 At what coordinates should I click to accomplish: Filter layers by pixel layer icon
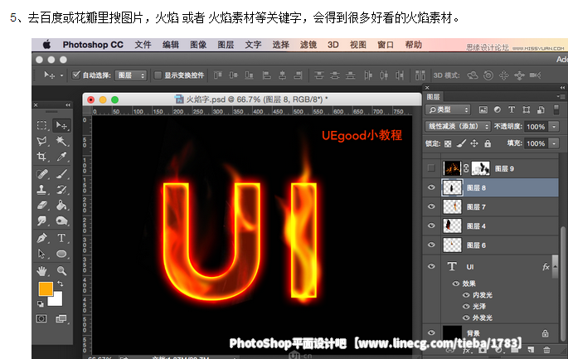pos(483,109)
